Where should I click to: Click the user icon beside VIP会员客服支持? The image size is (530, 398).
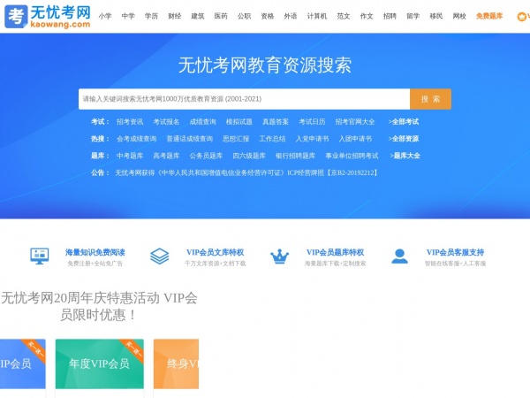pos(399,256)
